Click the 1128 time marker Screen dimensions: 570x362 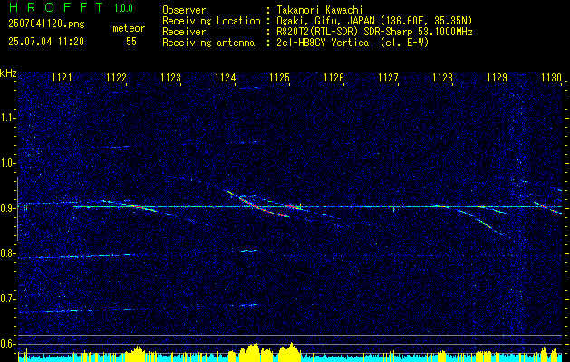[443, 77]
